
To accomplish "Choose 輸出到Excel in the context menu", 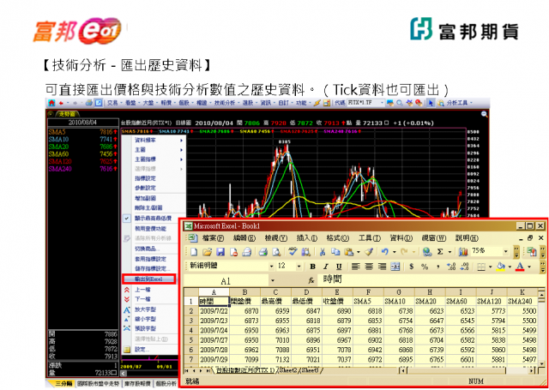I will click(x=149, y=279).
